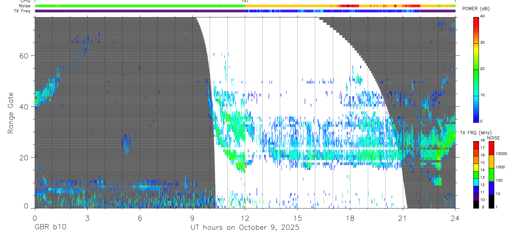Click the blue segment of the NOISE legend bar

coord(491,188)
